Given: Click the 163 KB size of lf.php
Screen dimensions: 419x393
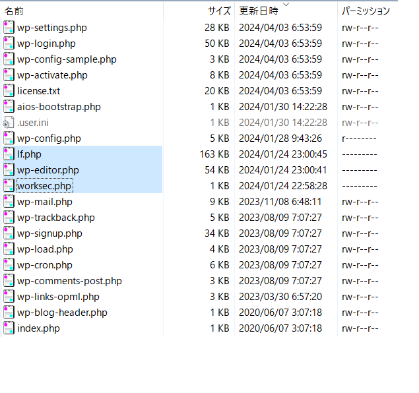Looking at the screenshot, I should [214, 154].
